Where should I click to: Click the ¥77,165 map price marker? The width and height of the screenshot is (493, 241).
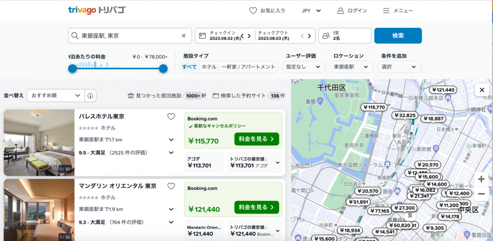[380, 211]
